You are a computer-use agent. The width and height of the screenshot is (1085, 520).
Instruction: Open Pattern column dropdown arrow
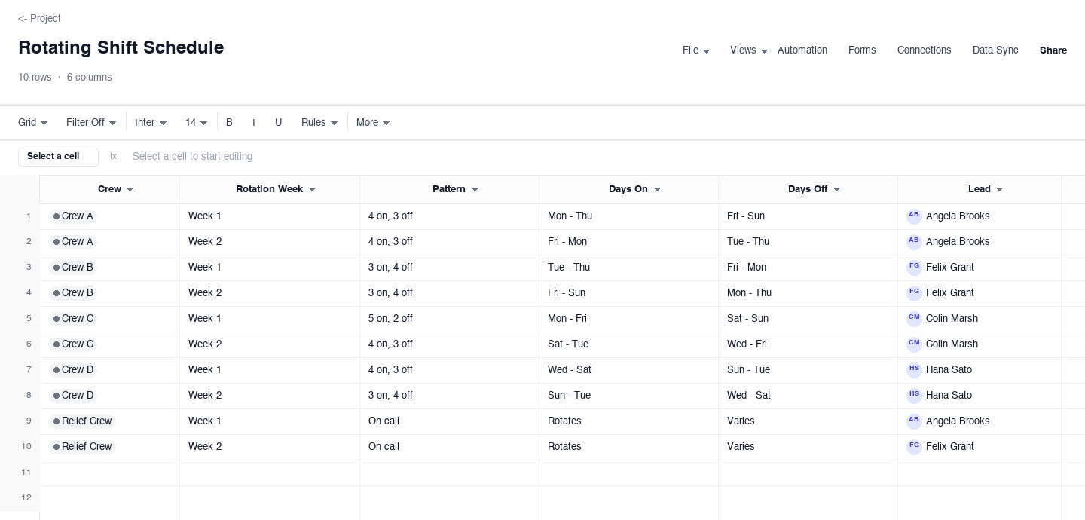[x=475, y=190]
